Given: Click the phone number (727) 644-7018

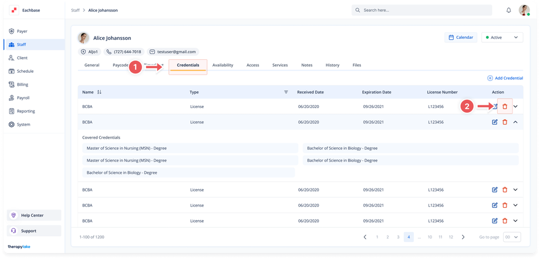Looking at the screenshot, I should (x=124, y=52).
